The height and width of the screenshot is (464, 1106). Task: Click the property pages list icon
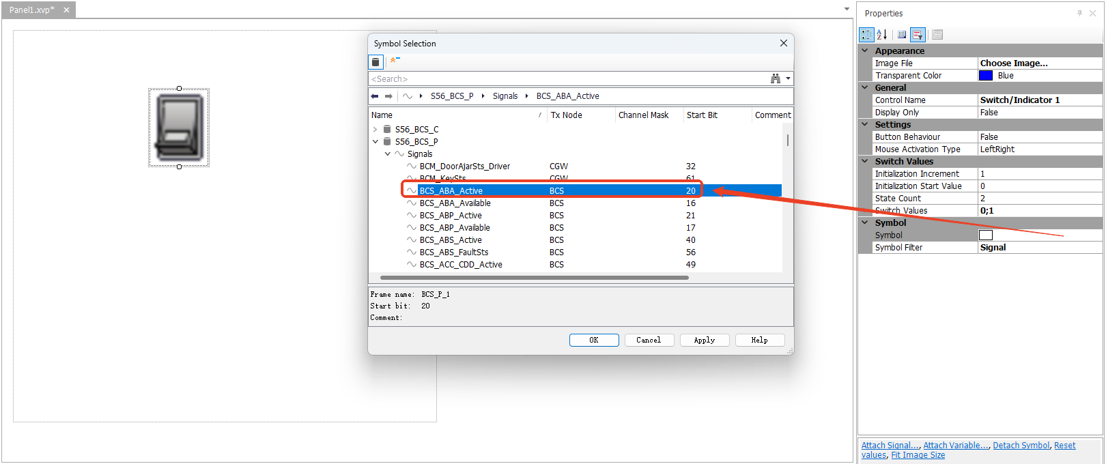(x=902, y=34)
